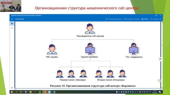
Task: Open the settings gear in viewer sidebar
Action: click(x=12, y=88)
